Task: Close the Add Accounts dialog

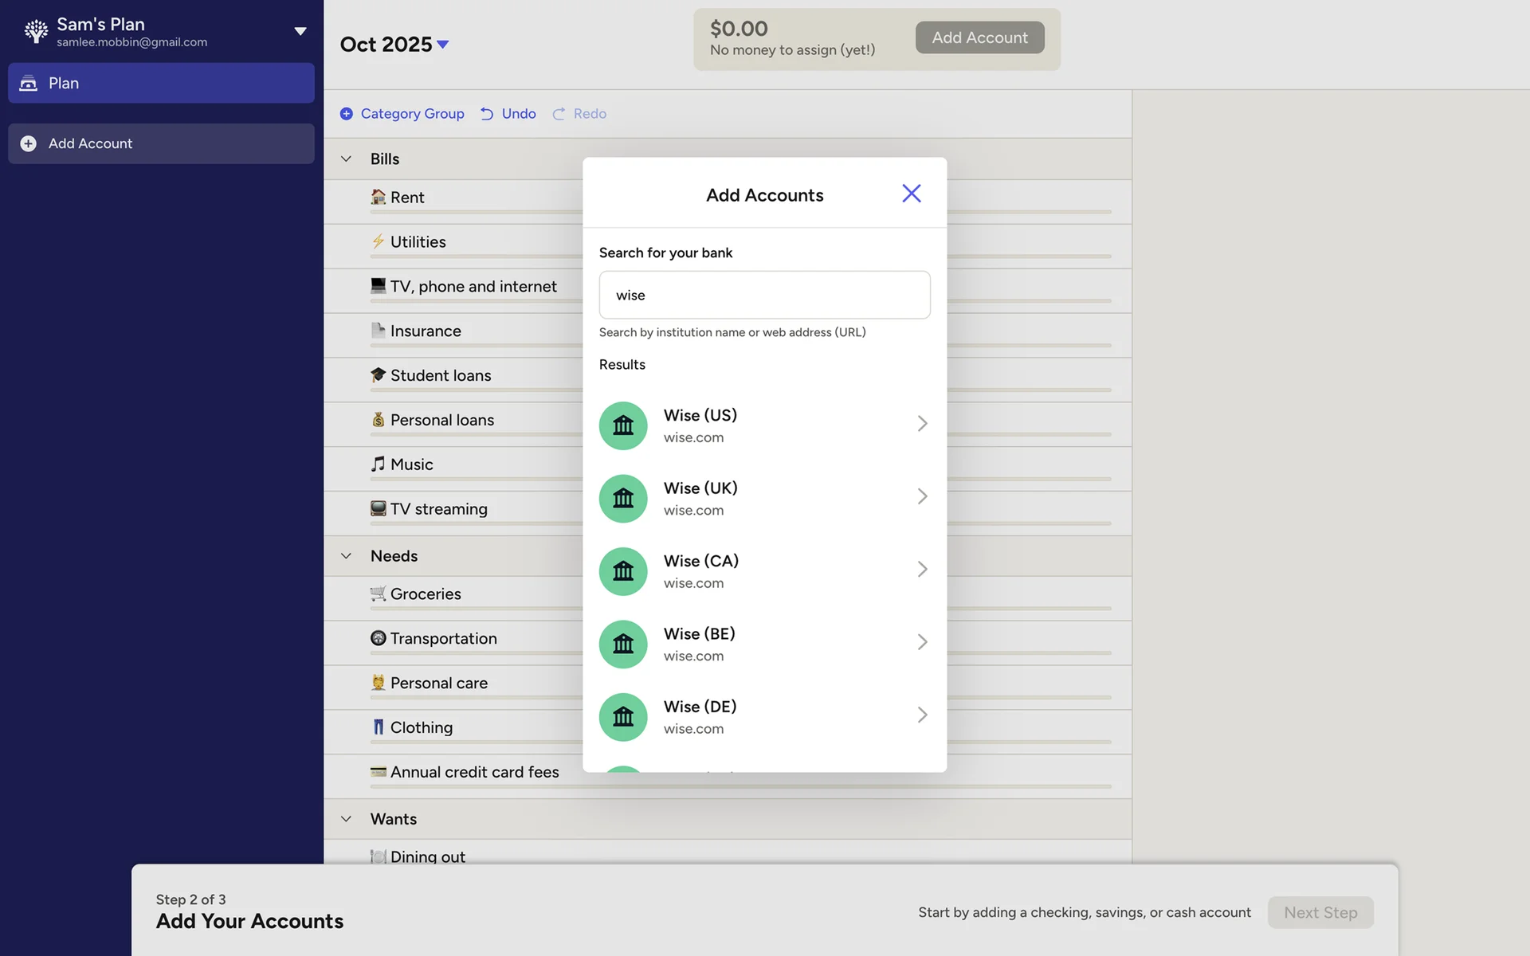Action: pyautogui.click(x=911, y=194)
